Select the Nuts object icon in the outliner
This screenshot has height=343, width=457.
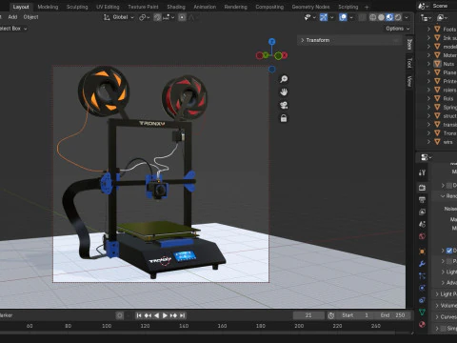coord(437,64)
